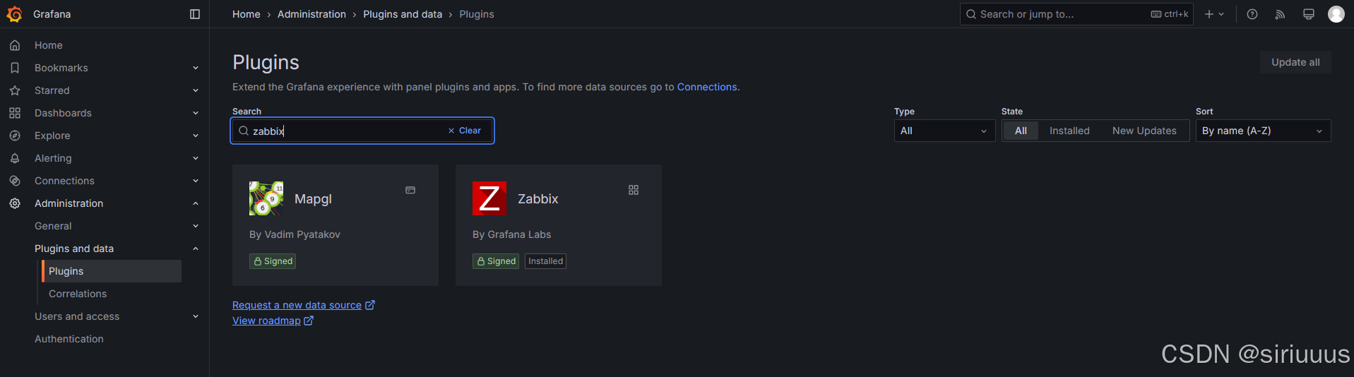Click the Search or jump to box
The width and height of the screenshot is (1354, 377).
(x=1076, y=14)
